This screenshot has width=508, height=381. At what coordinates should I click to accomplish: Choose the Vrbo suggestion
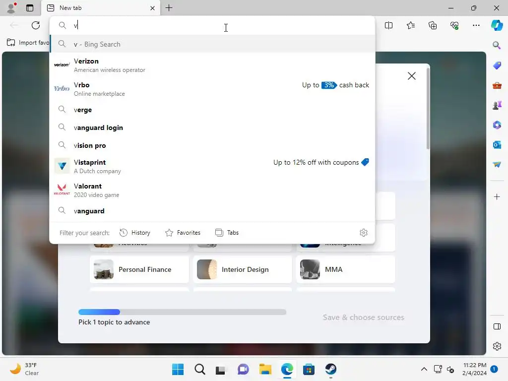212,89
